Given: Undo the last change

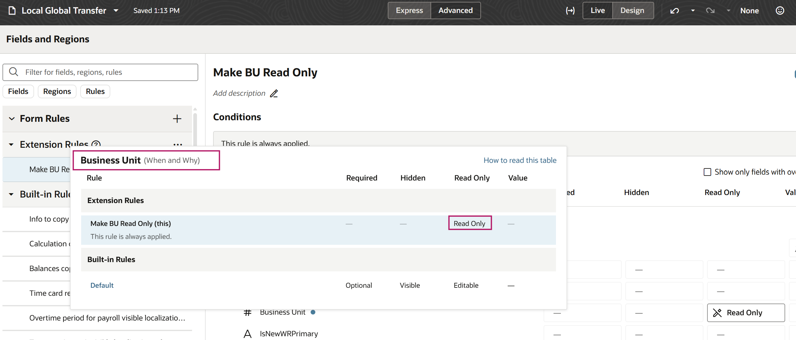Looking at the screenshot, I should [674, 10].
